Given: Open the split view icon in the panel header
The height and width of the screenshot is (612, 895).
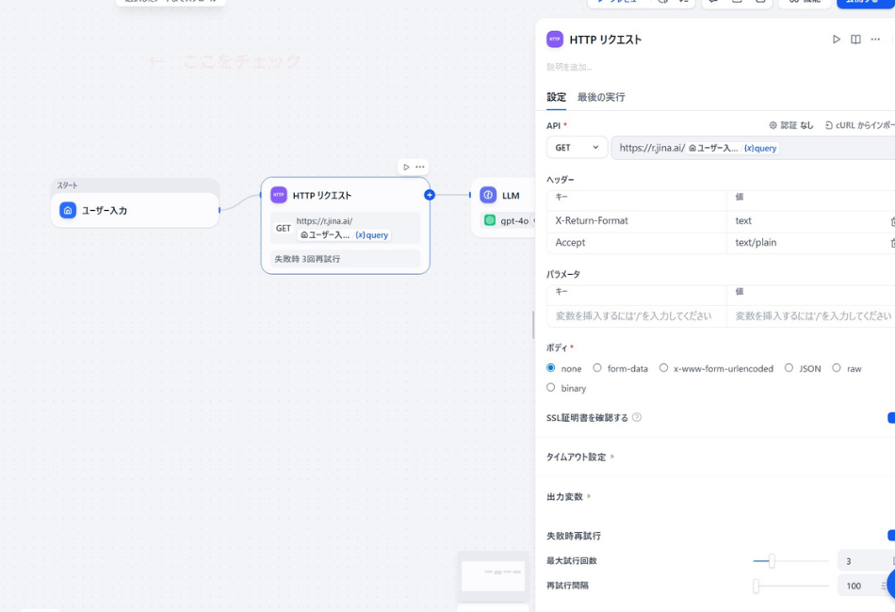Looking at the screenshot, I should (x=855, y=40).
